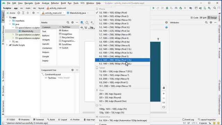Choose Pixel 3 XL device size

pos(122,60)
